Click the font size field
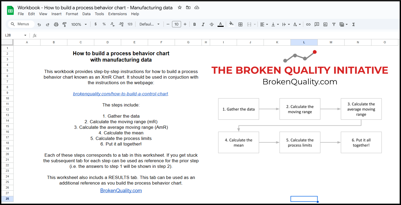The height and width of the screenshot is (205, 401). click(177, 24)
